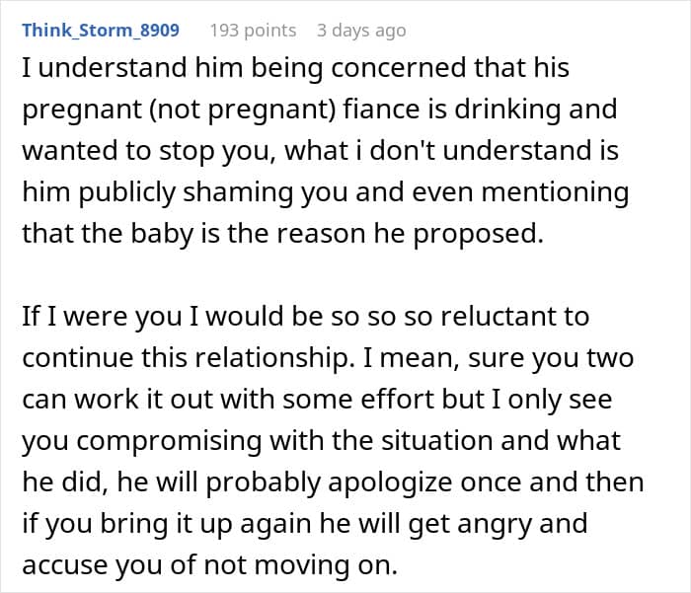The image size is (691, 593).
Task: Click the line starting "can work it out"
Action: coord(316,400)
